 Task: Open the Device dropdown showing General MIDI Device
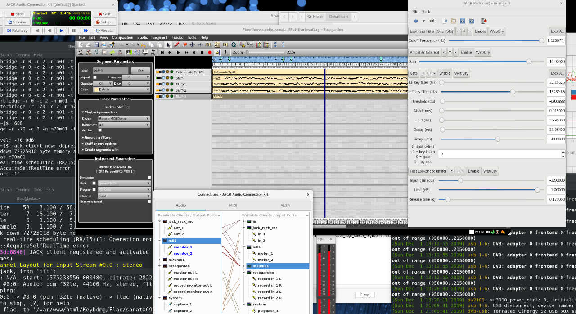(123, 119)
